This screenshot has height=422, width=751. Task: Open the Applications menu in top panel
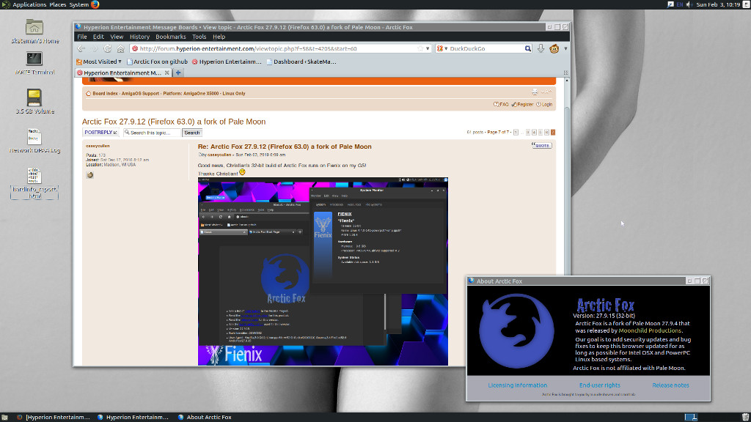[29, 4]
